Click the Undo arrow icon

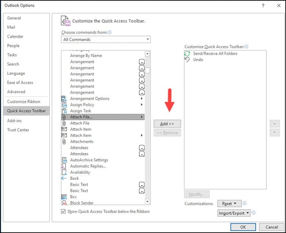point(187,60)
